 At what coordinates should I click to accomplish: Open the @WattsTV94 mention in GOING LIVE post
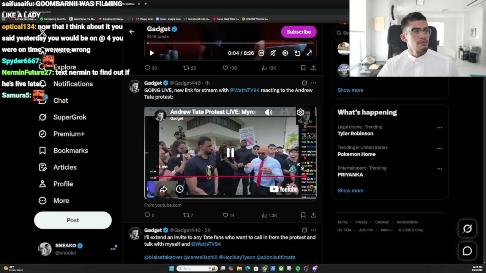tap(245, 90)
